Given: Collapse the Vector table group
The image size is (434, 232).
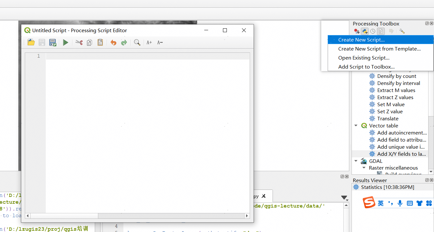Looking at the screenshot, I should click(356, 125).
